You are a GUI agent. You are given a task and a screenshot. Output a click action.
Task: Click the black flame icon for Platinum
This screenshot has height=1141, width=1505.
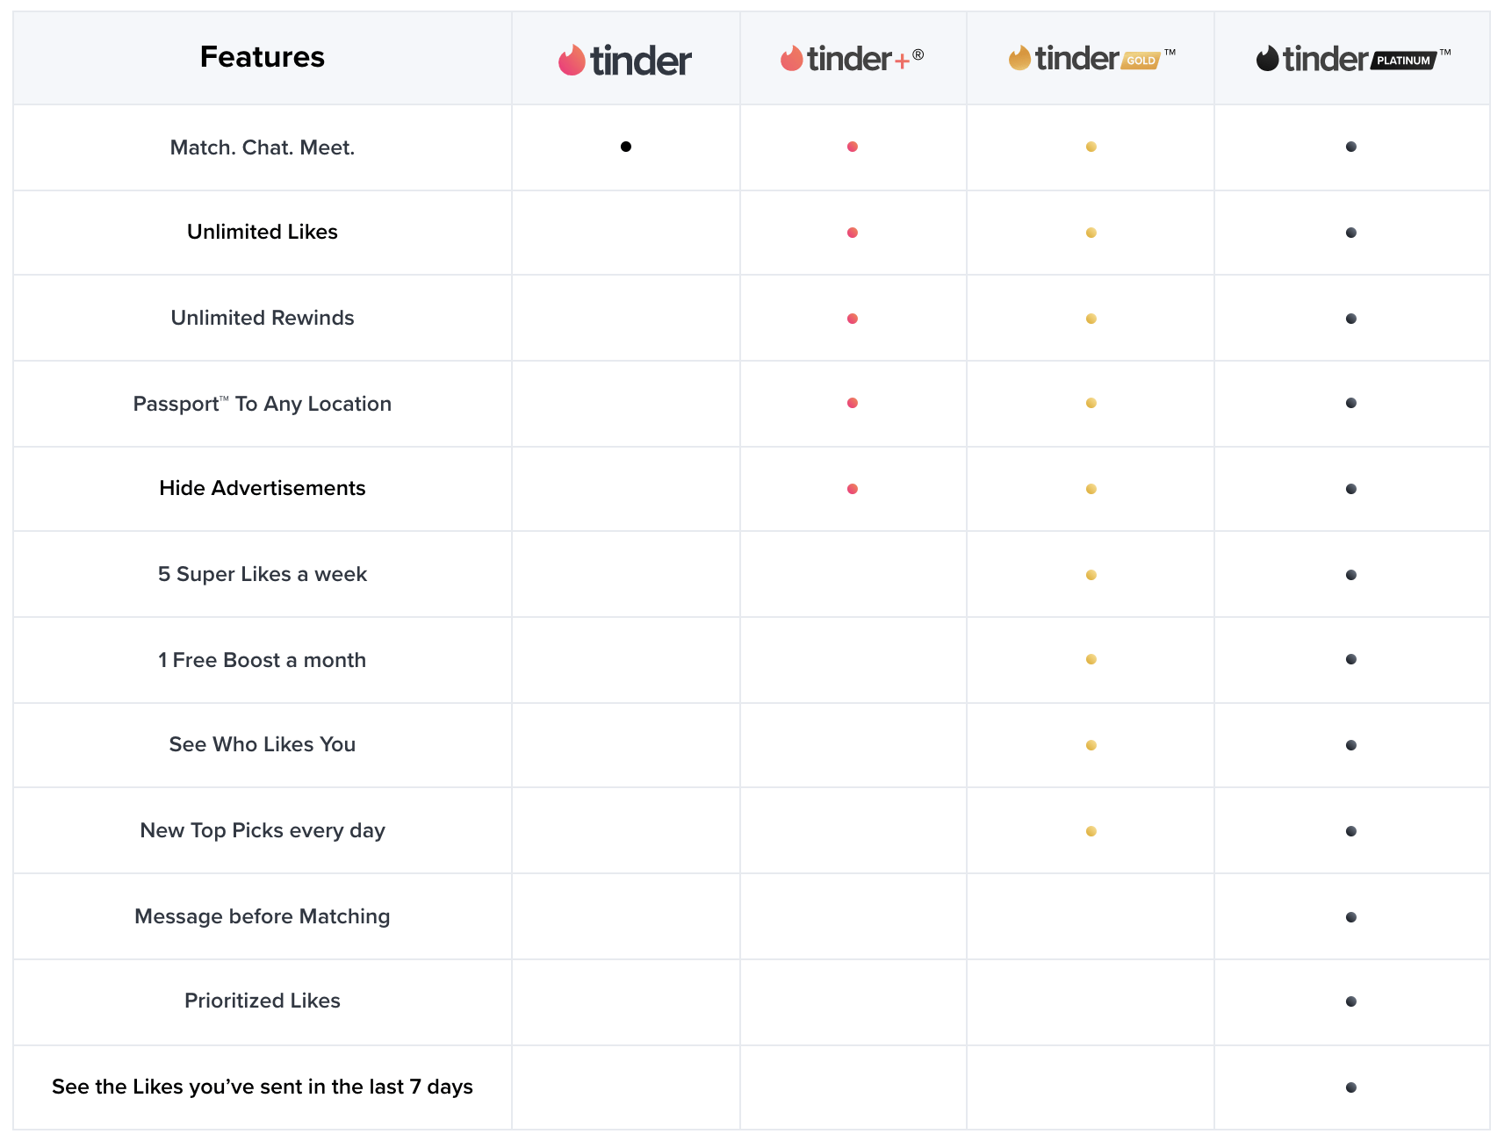coord(1267,59)
